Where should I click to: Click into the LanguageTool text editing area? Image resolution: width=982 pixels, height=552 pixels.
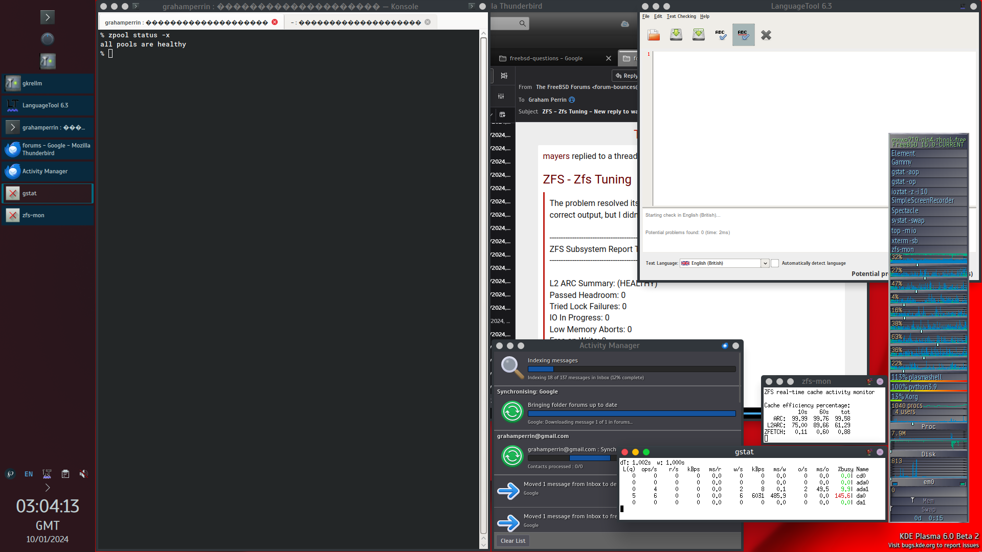pos(814,128)
